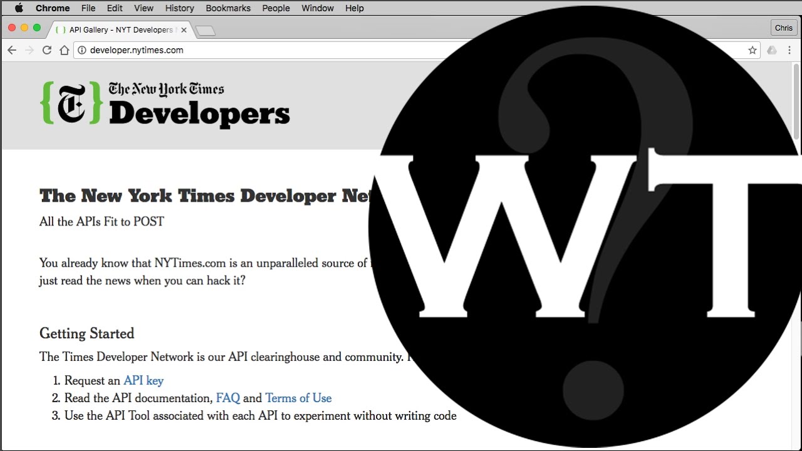802x451 pixels.
Task: Click the NYT T logo in braces
Action: [x=71, y=103]
